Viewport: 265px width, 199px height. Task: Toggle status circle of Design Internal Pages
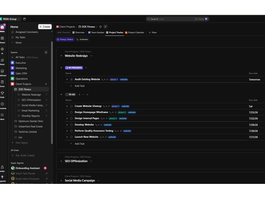pyautogui.click(x=71, y=118)
